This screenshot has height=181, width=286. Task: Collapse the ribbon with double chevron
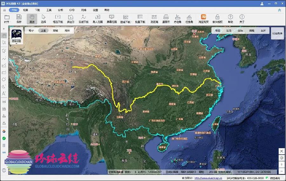pyautogui.click(x=279, y=10)
